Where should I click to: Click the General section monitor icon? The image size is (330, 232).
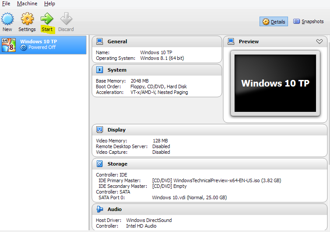(x=99, y=42)
